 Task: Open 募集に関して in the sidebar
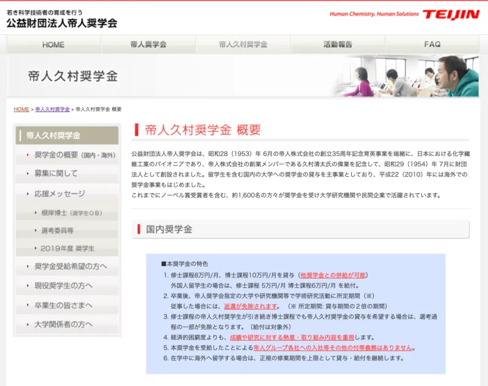tap(56, 173)
